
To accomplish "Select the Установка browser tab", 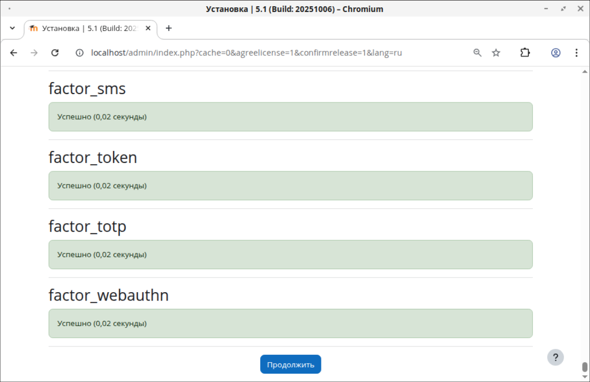I will tap(86, 28).
